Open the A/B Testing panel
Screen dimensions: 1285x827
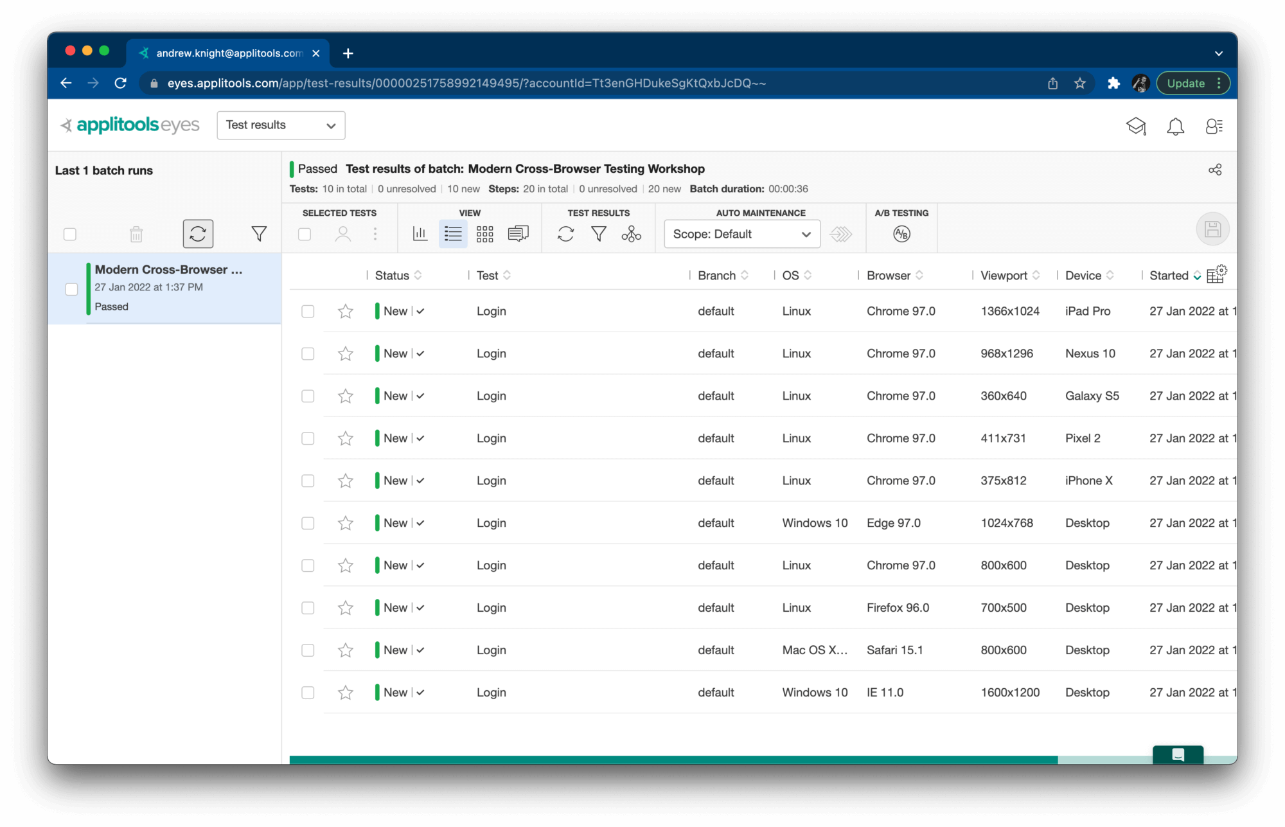tap(901, 234)
